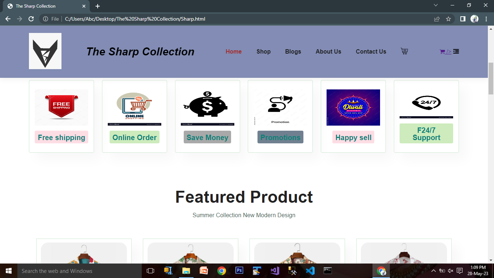Click scrollbar up arrow

pyautogui.click(x=491, y=29)
